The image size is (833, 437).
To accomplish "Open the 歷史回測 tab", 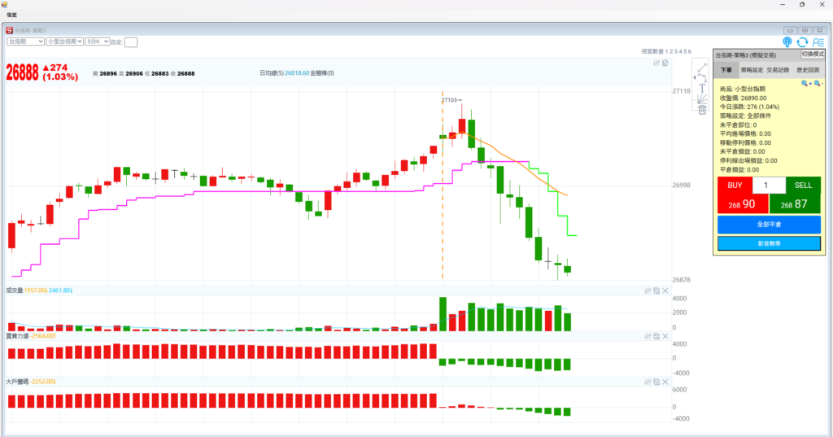I will (809, 71).
